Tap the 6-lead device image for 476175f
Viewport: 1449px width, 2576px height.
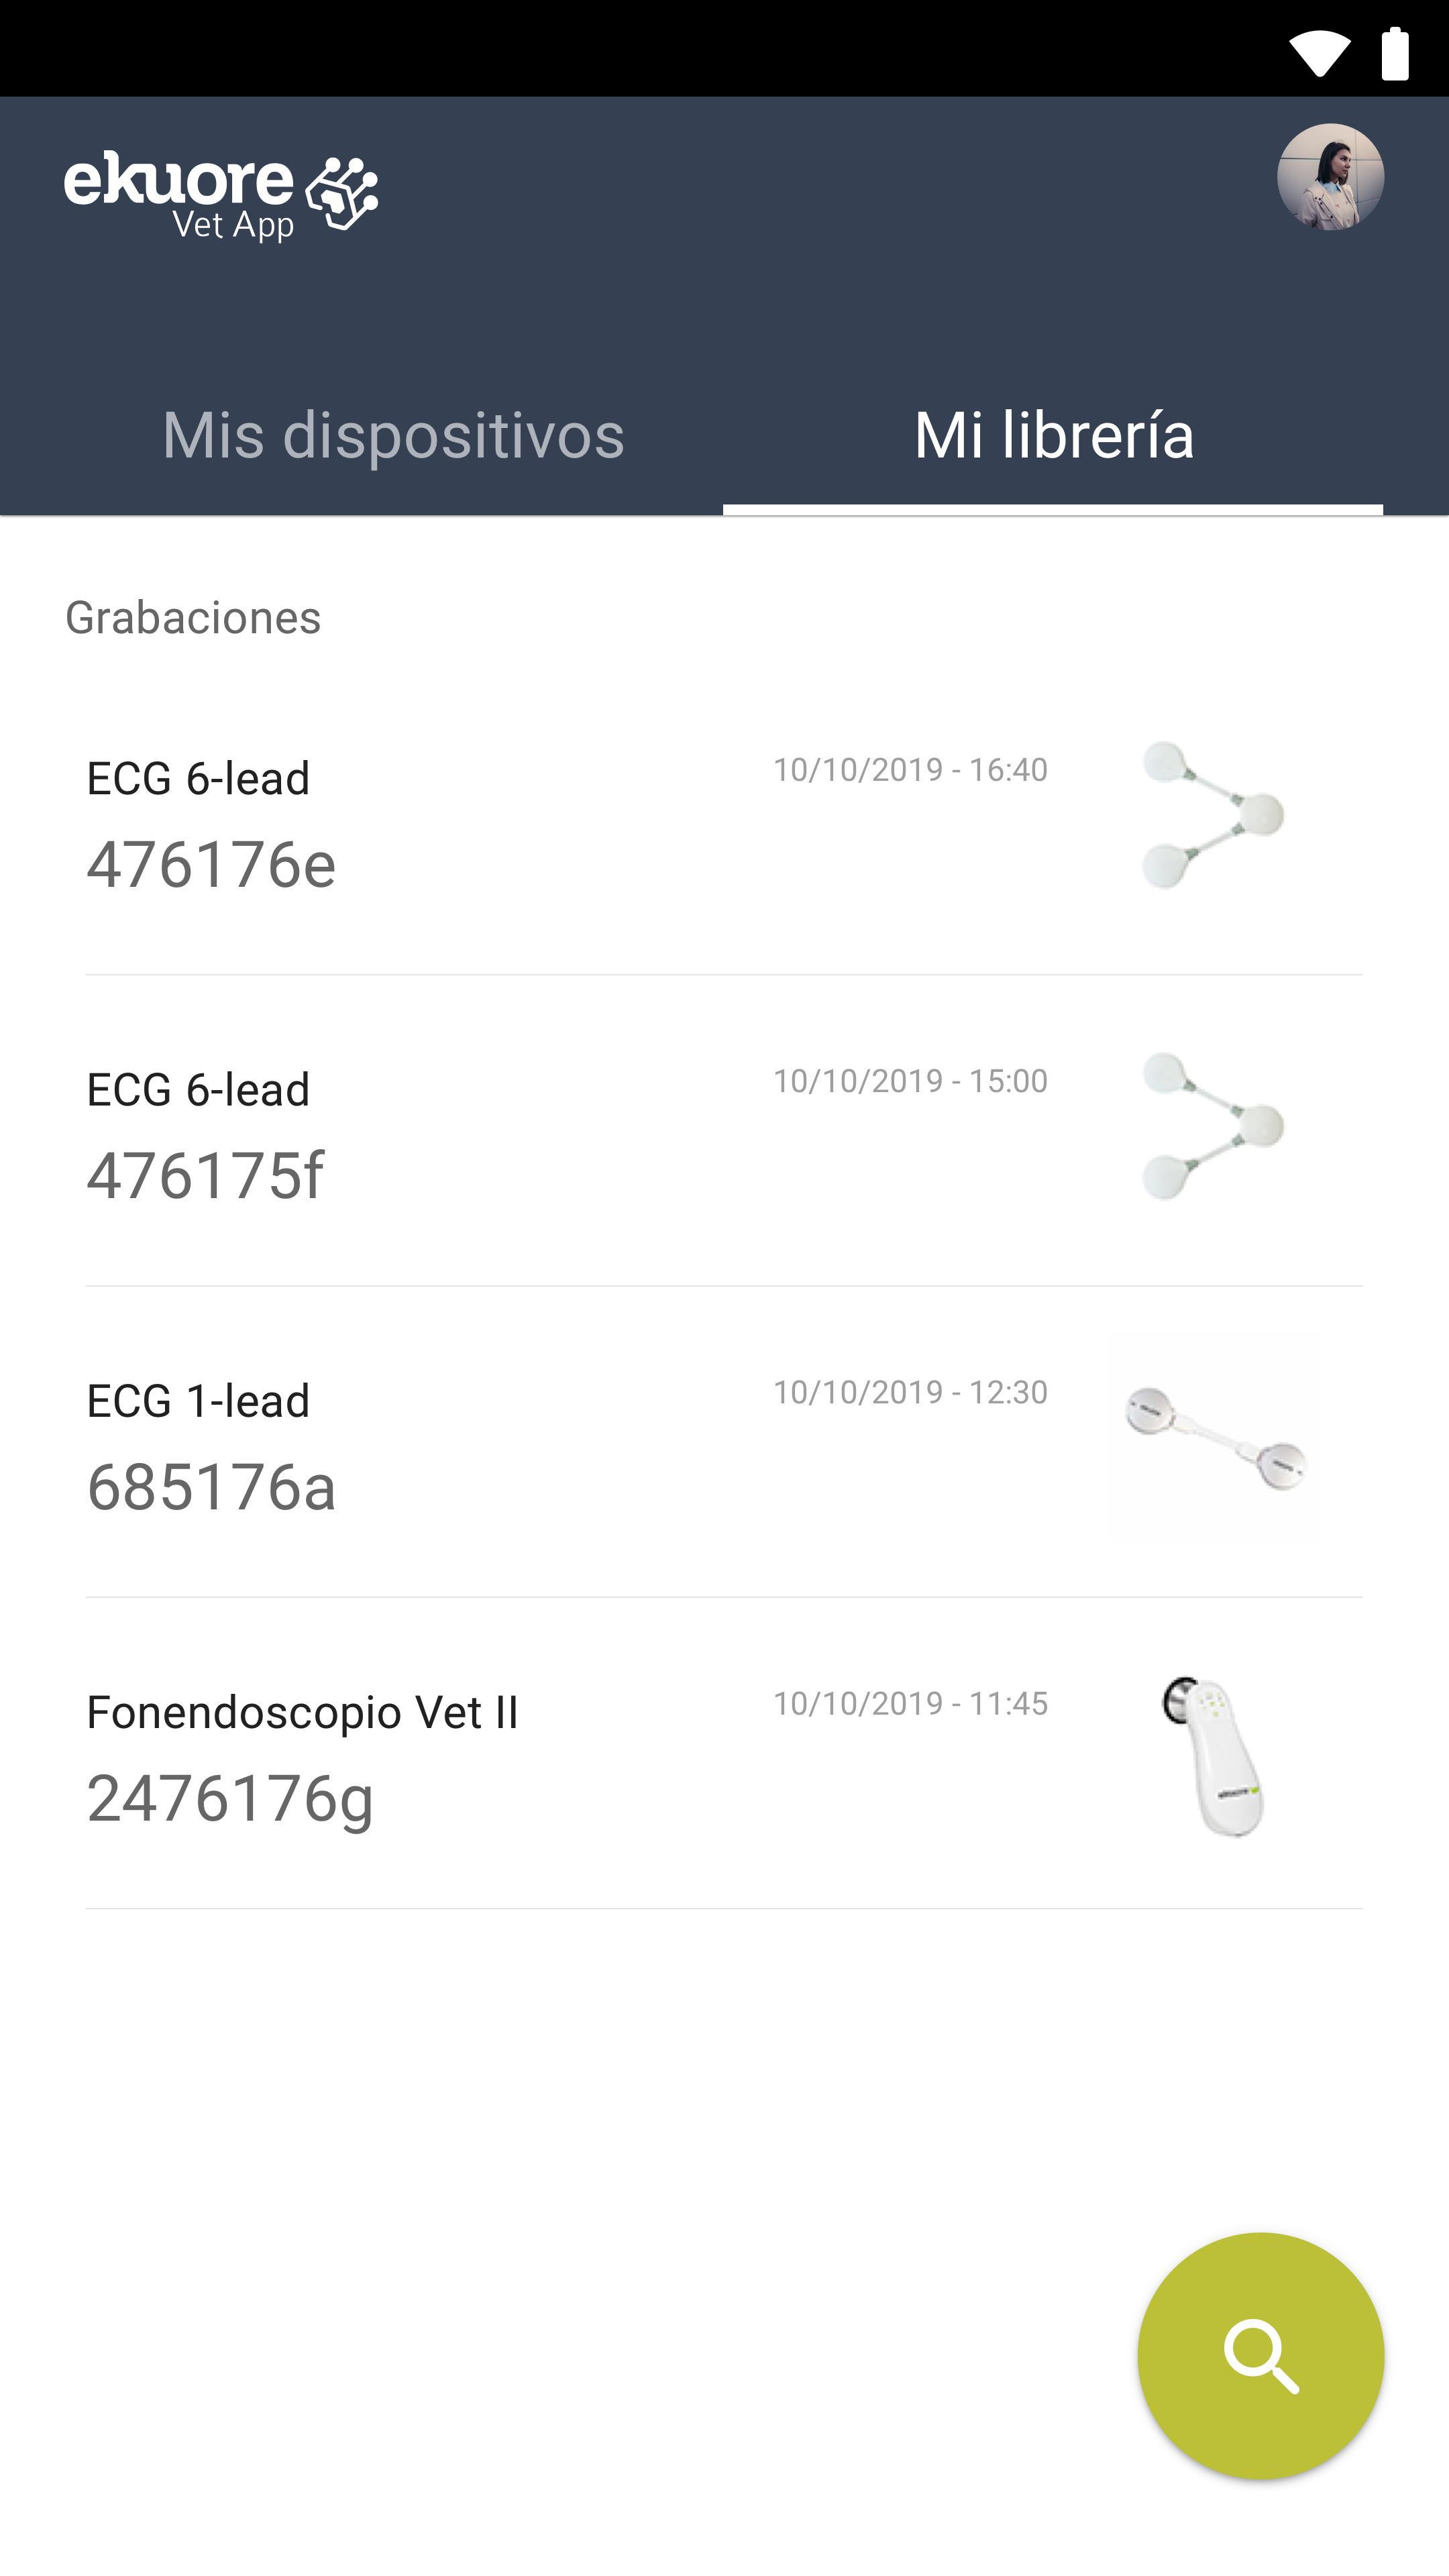pyautogui.click(x=1213, y=1126)
